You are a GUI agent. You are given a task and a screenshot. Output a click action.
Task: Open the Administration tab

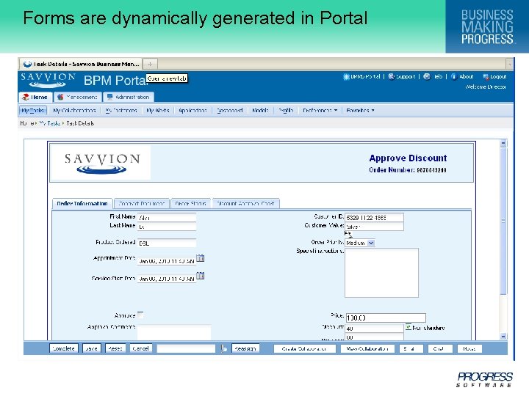click(129, 97)
